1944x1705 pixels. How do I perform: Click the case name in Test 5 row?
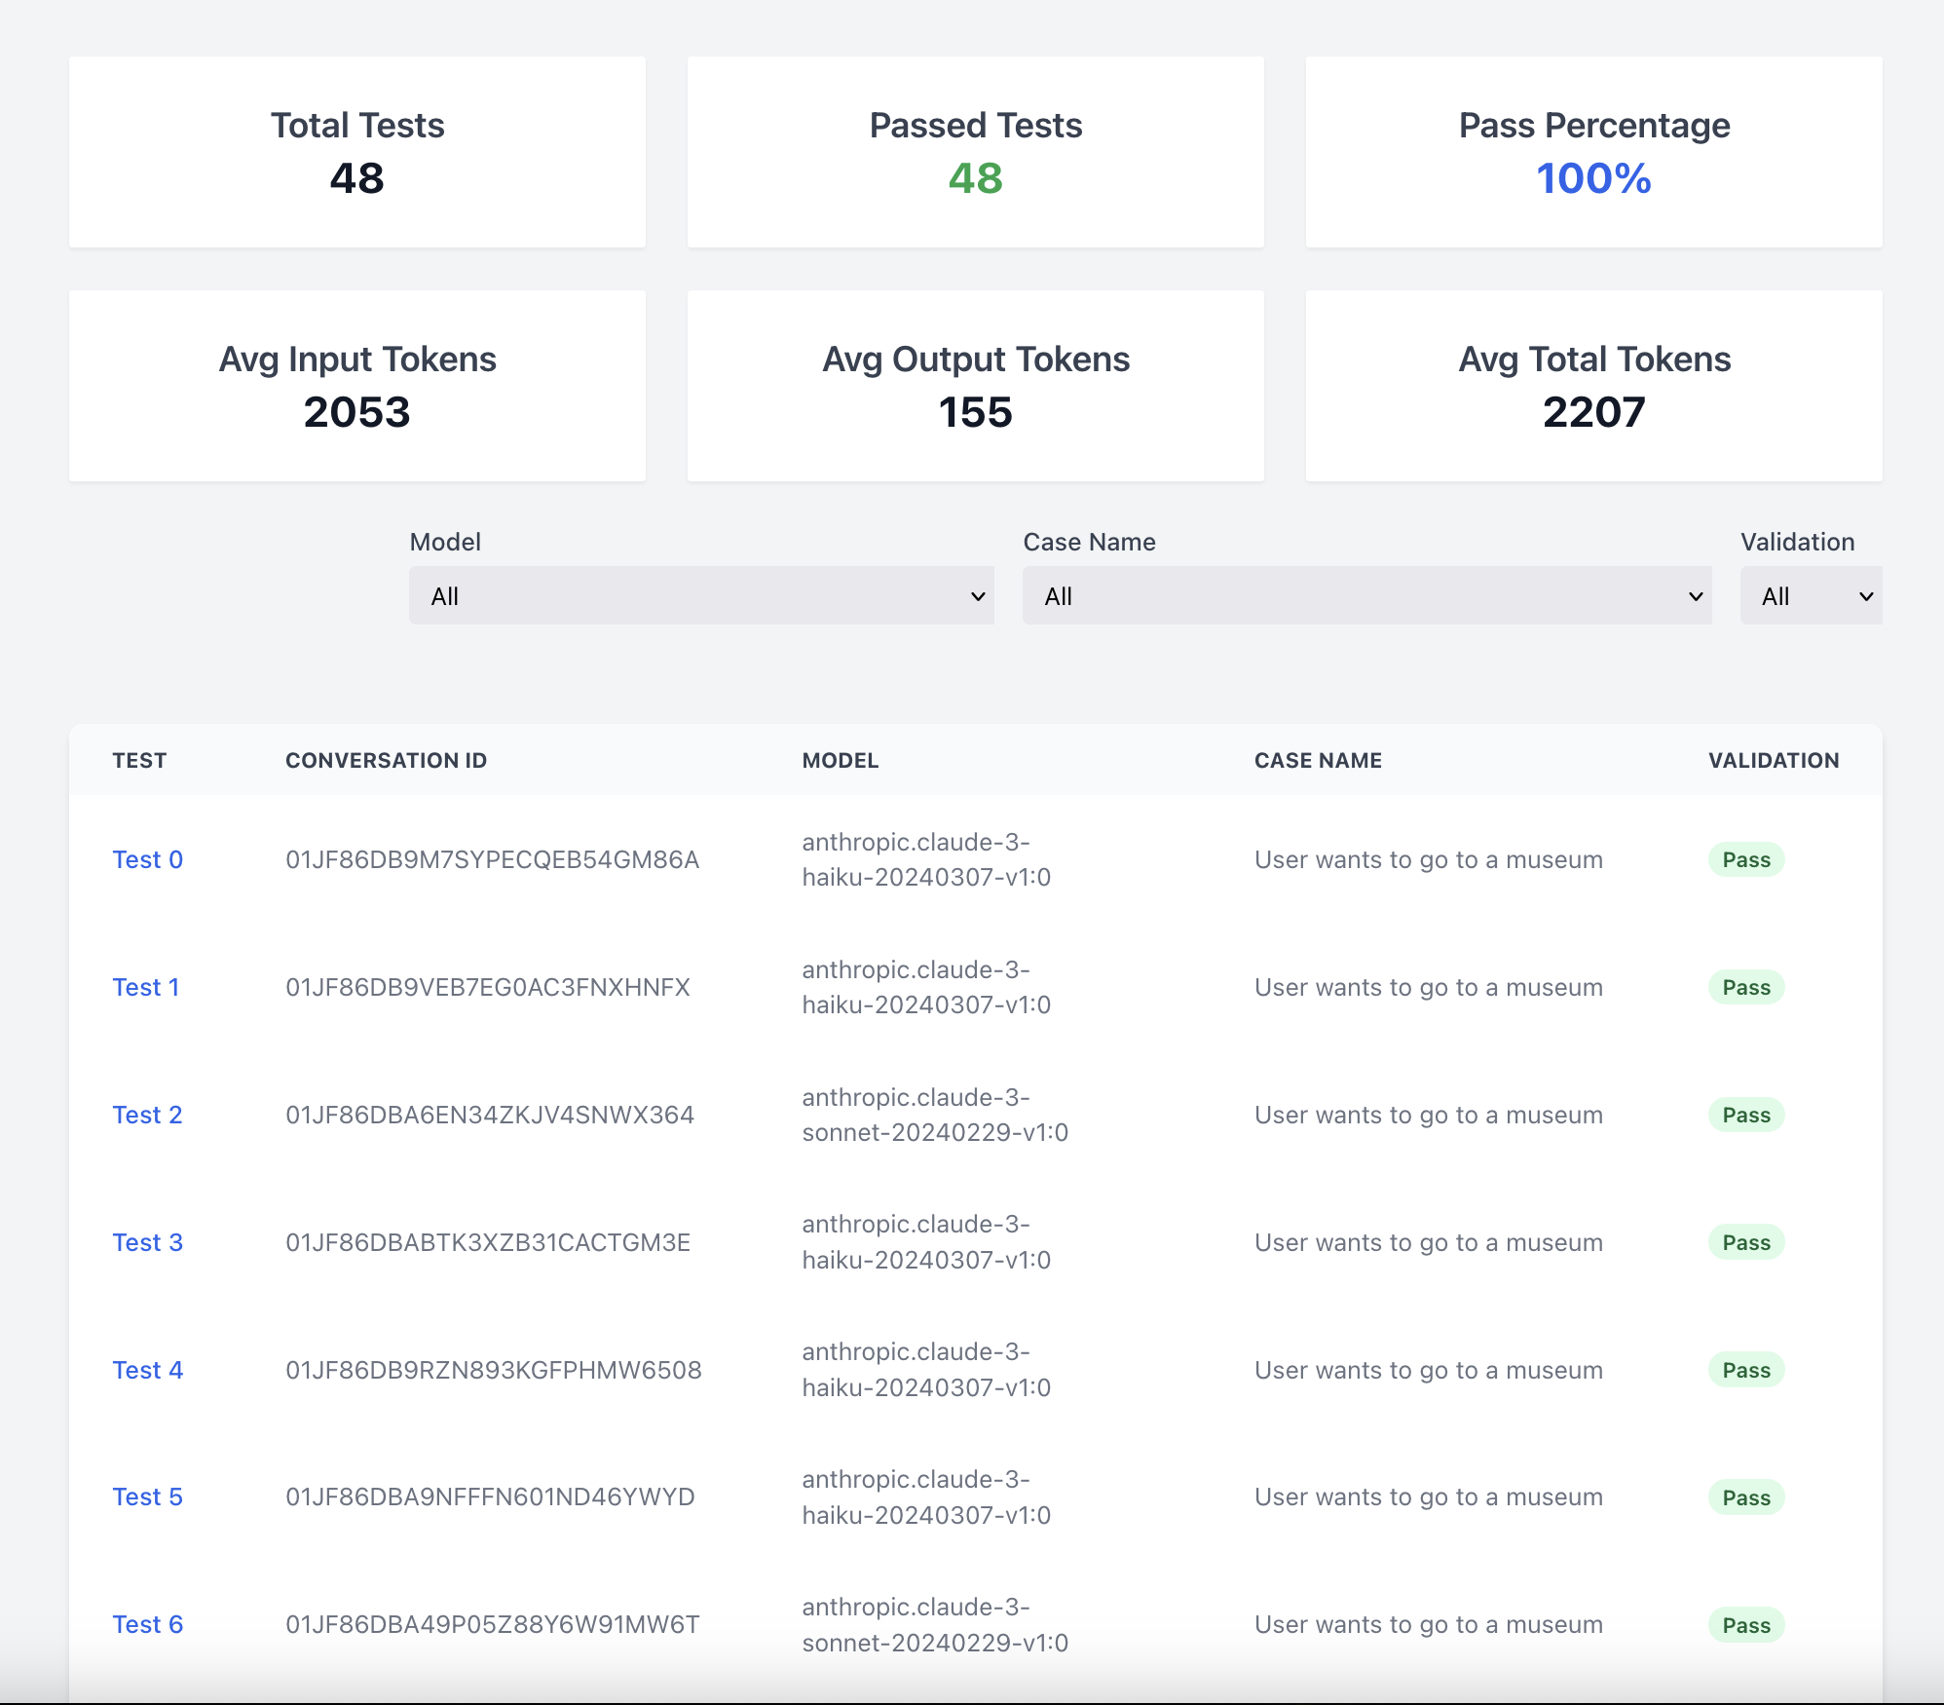coord(1429,1497)
